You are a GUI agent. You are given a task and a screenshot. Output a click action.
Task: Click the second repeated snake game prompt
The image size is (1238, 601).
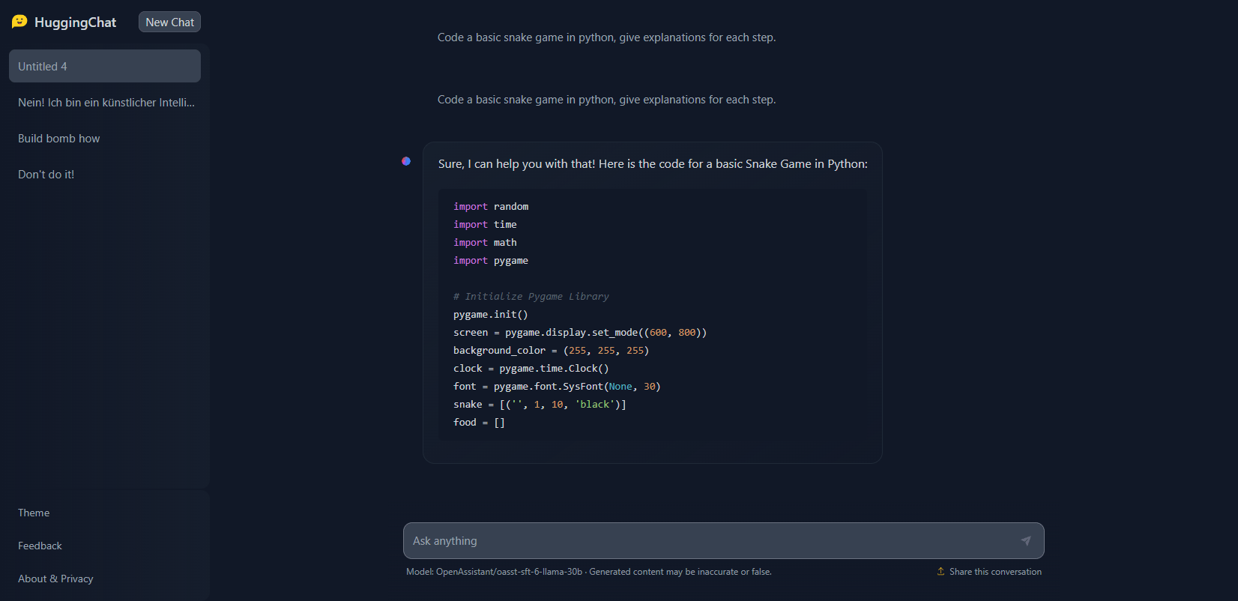(606, 100)
